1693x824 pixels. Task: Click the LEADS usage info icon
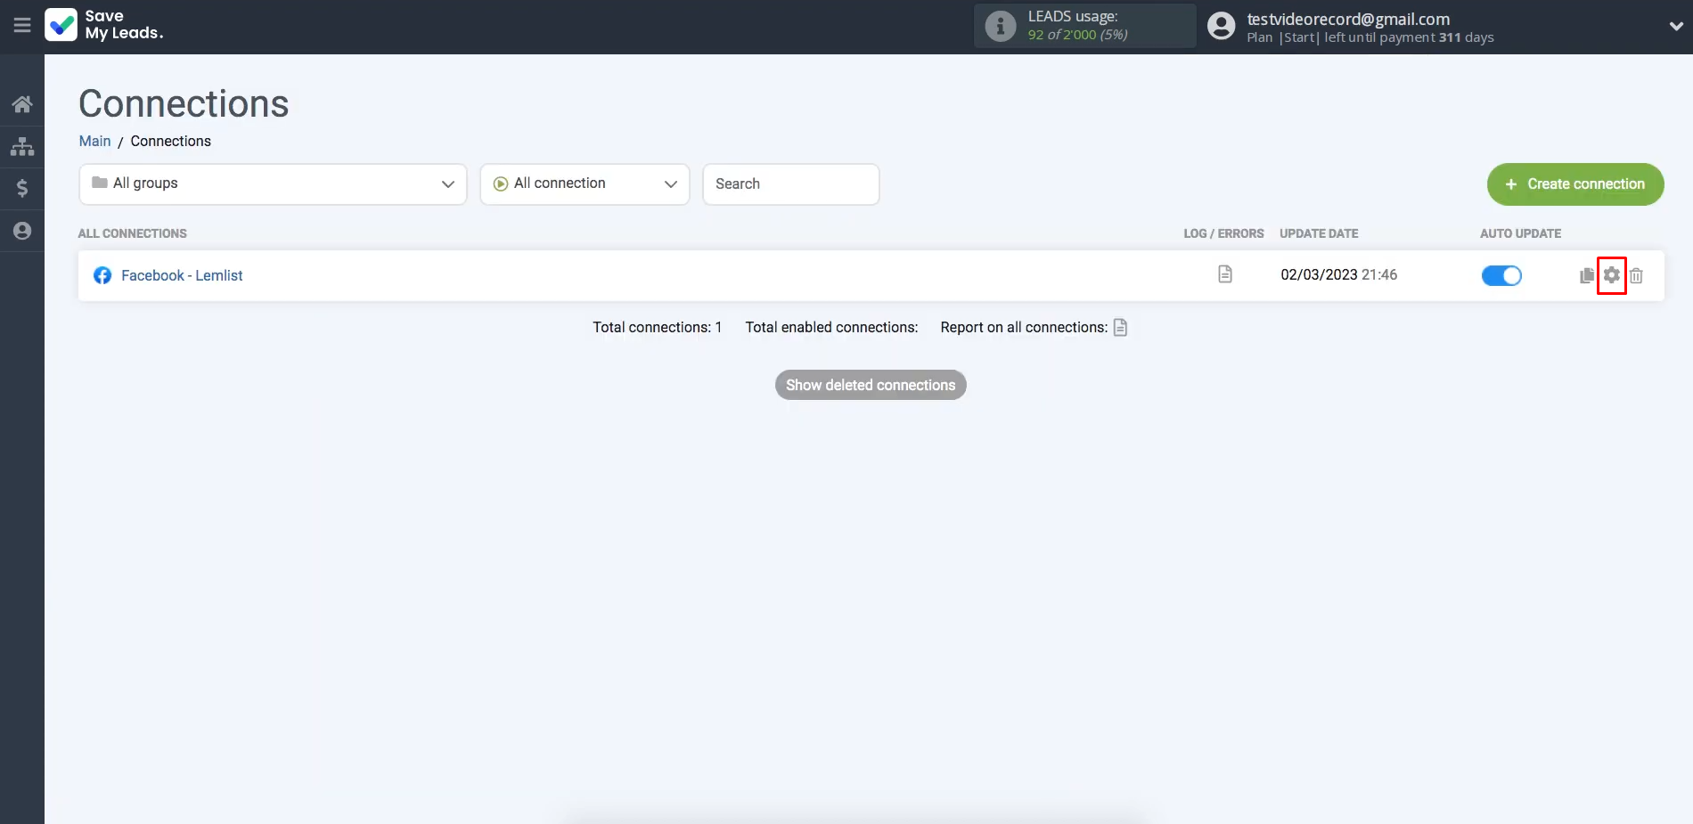[1000, 26]
